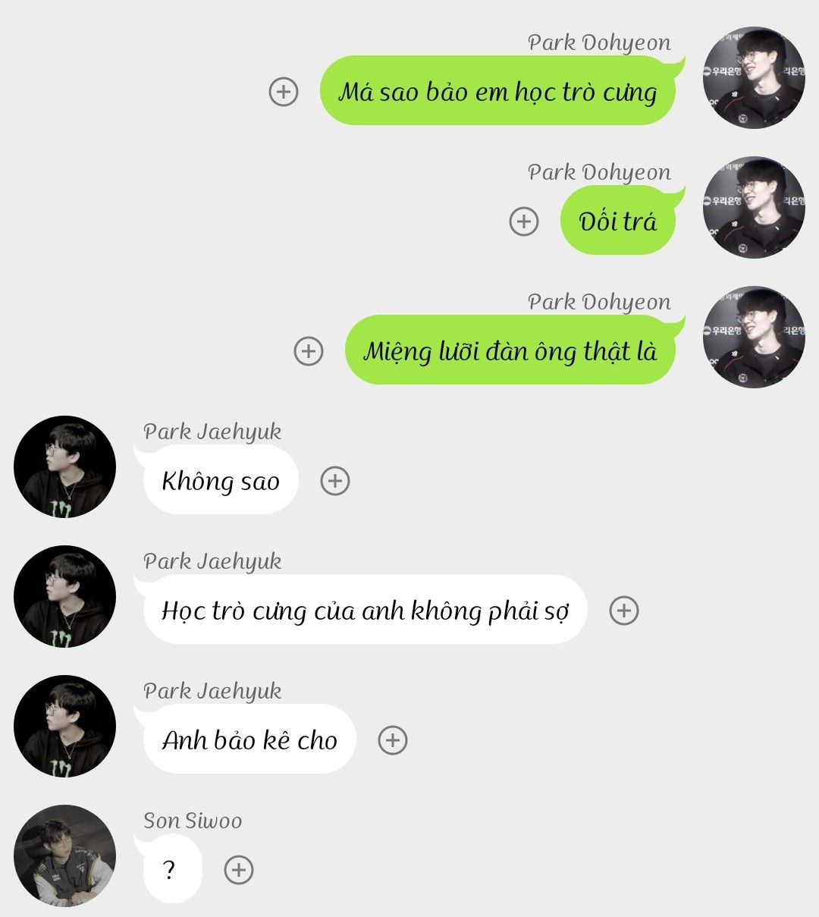The width and height of the screenshot is (819, 917).
Task: Select the "?" message bubble from Son Siwoo
Action: pyautogui.click(x=168, y=869)
